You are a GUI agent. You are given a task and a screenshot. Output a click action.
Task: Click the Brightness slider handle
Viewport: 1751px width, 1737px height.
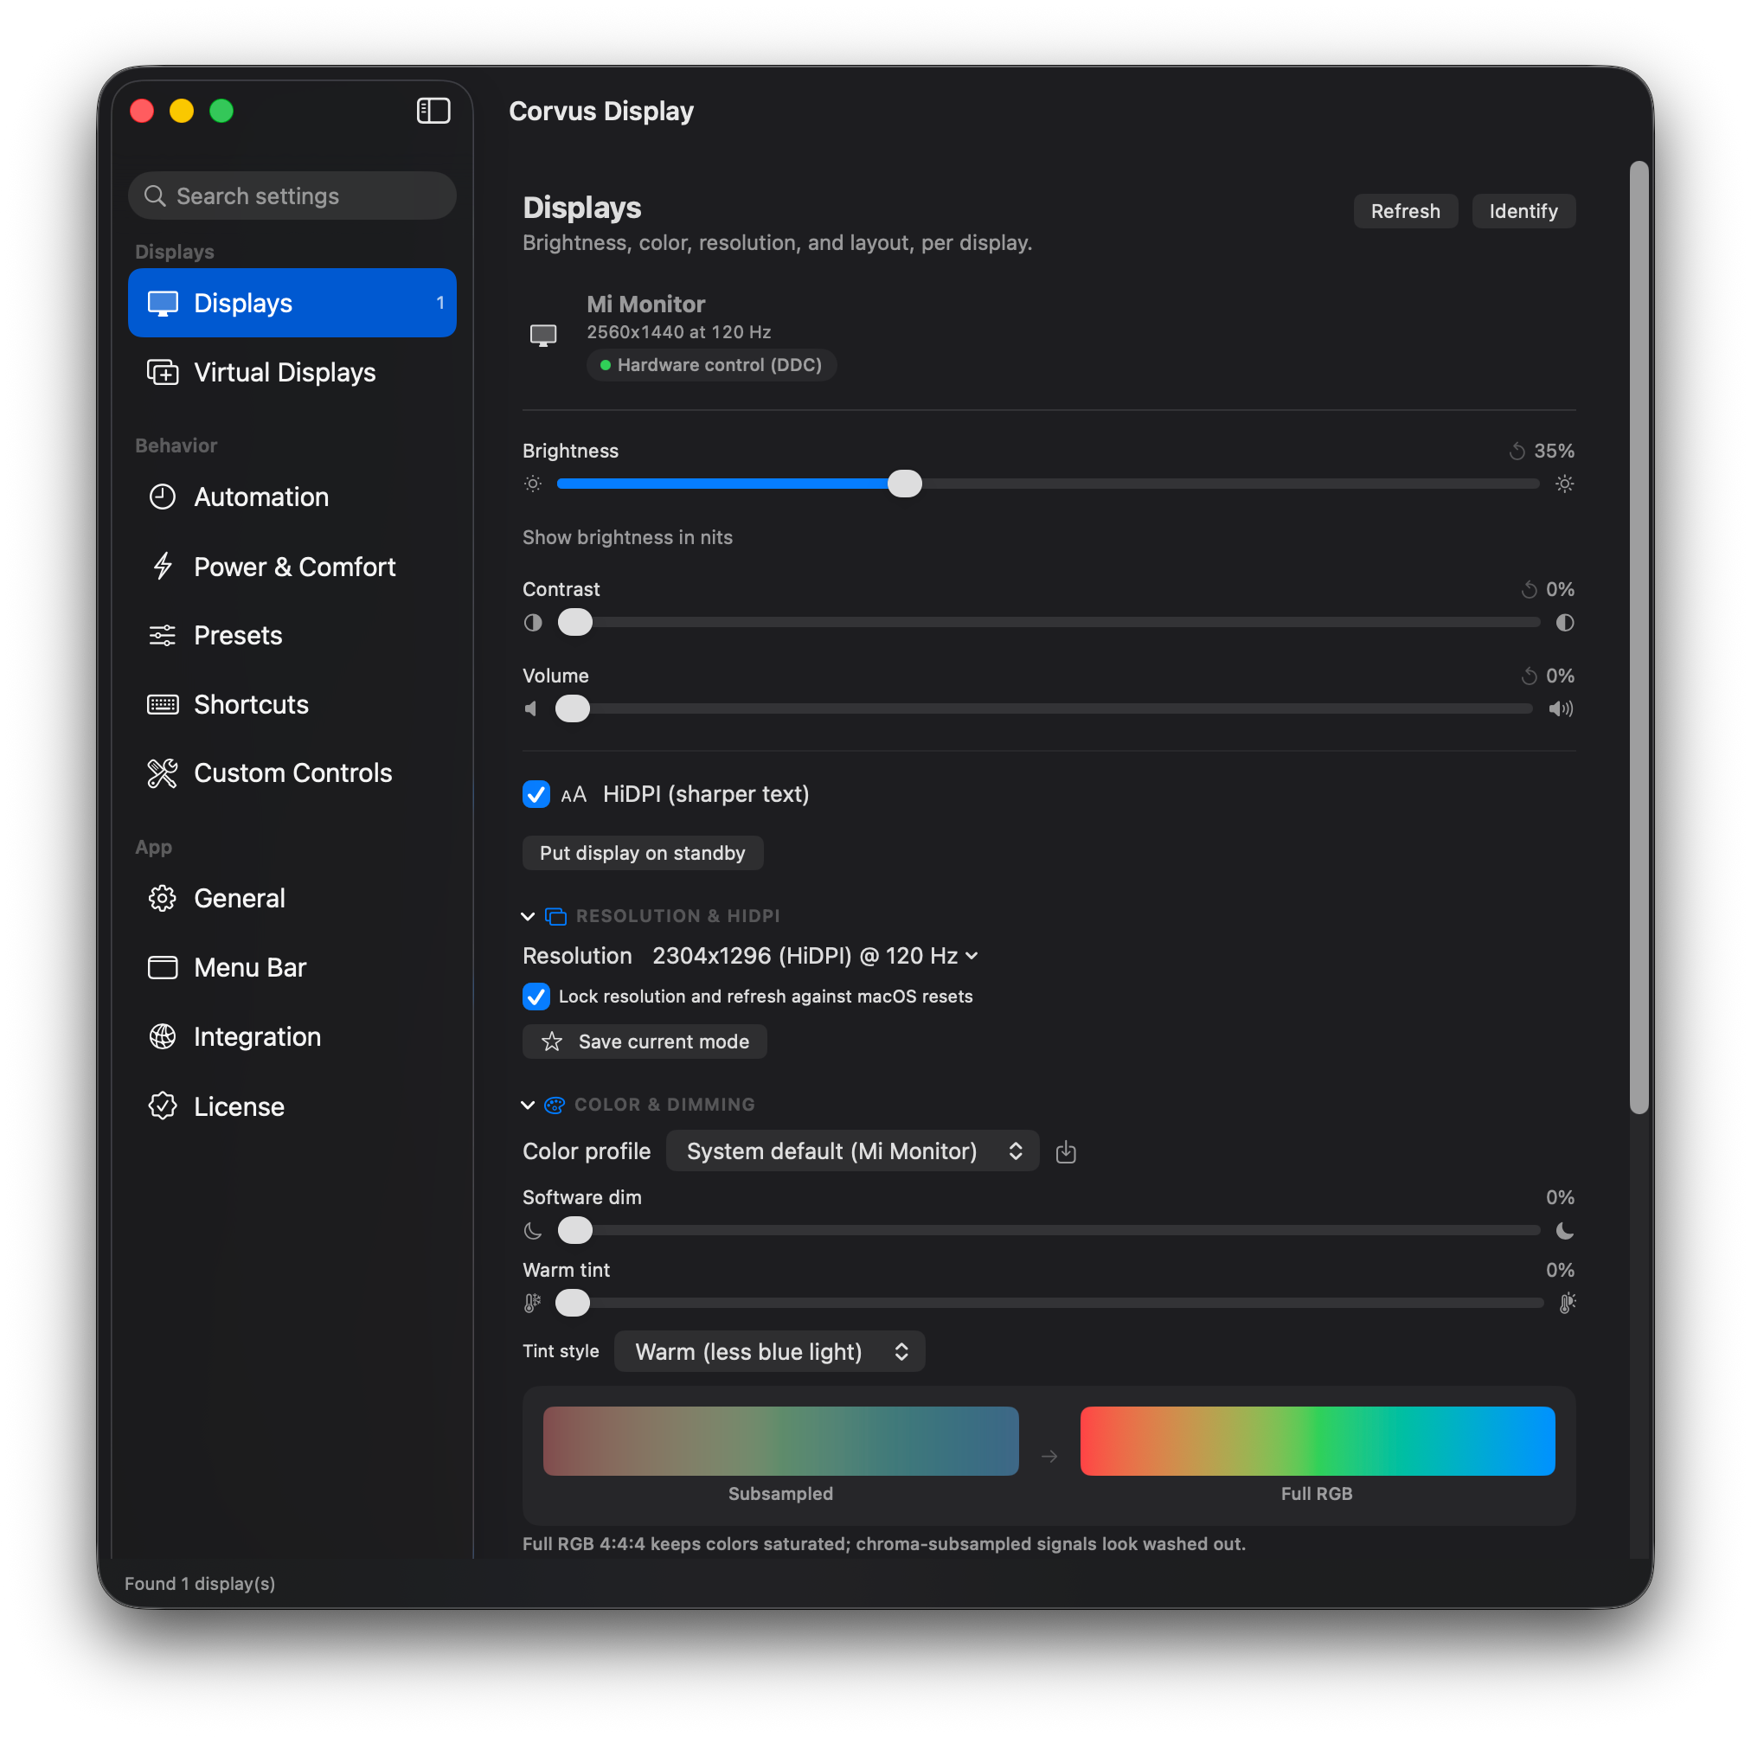905,484
